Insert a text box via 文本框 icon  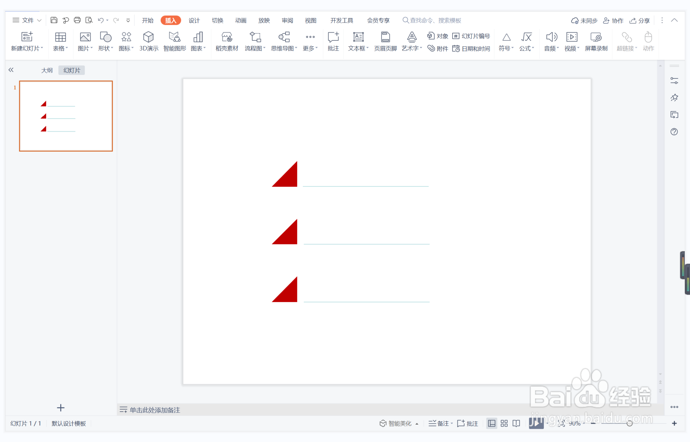[358, 37]
